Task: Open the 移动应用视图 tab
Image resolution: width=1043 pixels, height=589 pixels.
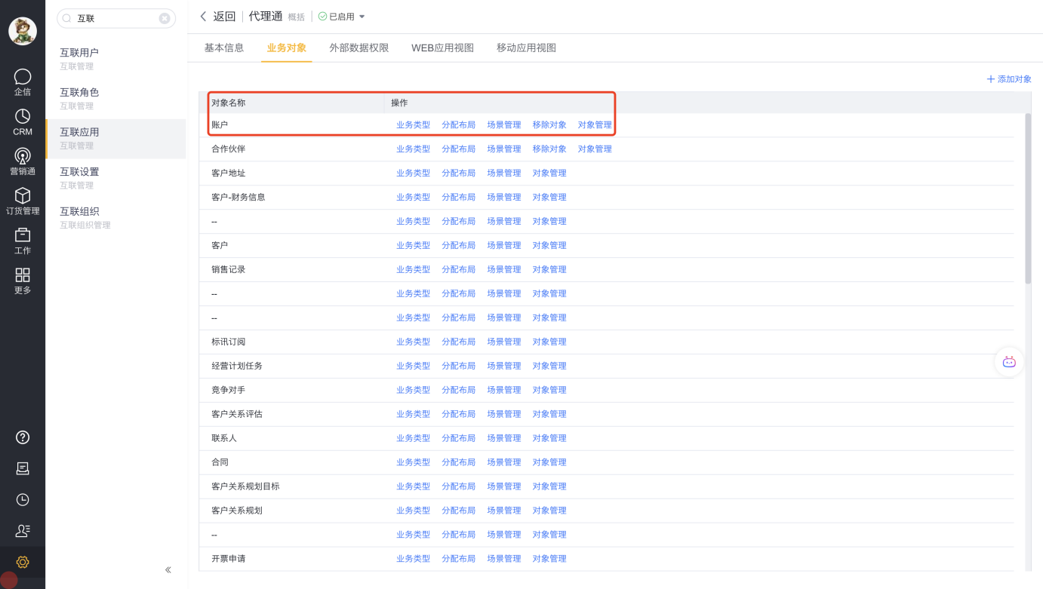Action: [x=526, y=48]
